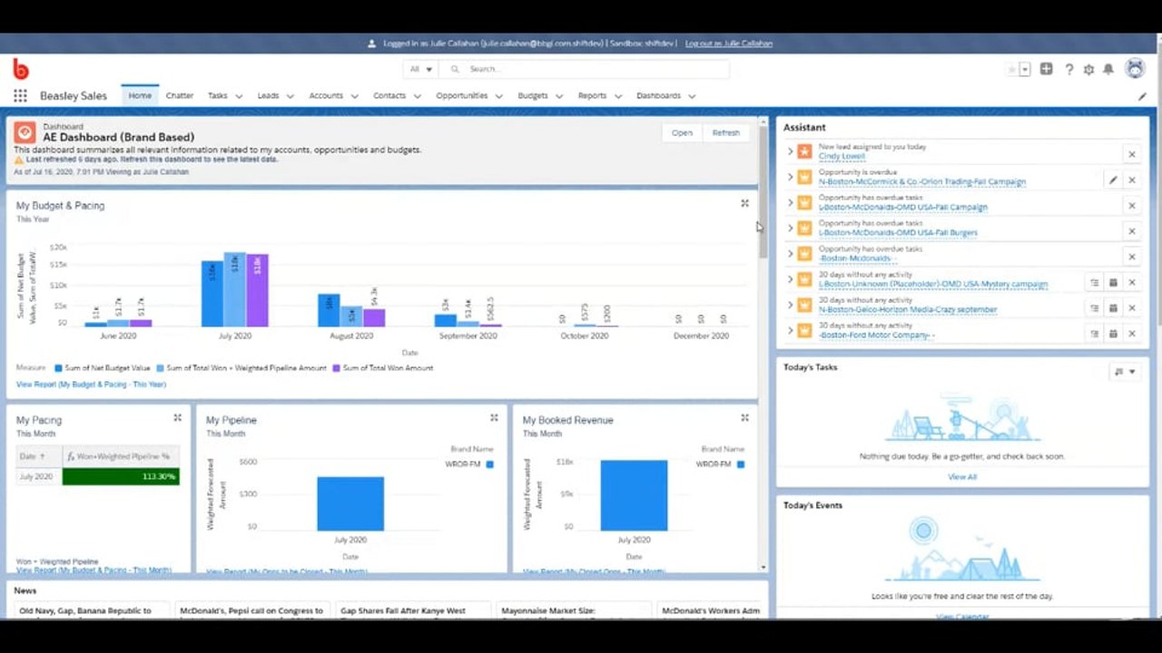
Task: Create a task for Ford Motor Company opportunity
Action: click(1095, 334)
